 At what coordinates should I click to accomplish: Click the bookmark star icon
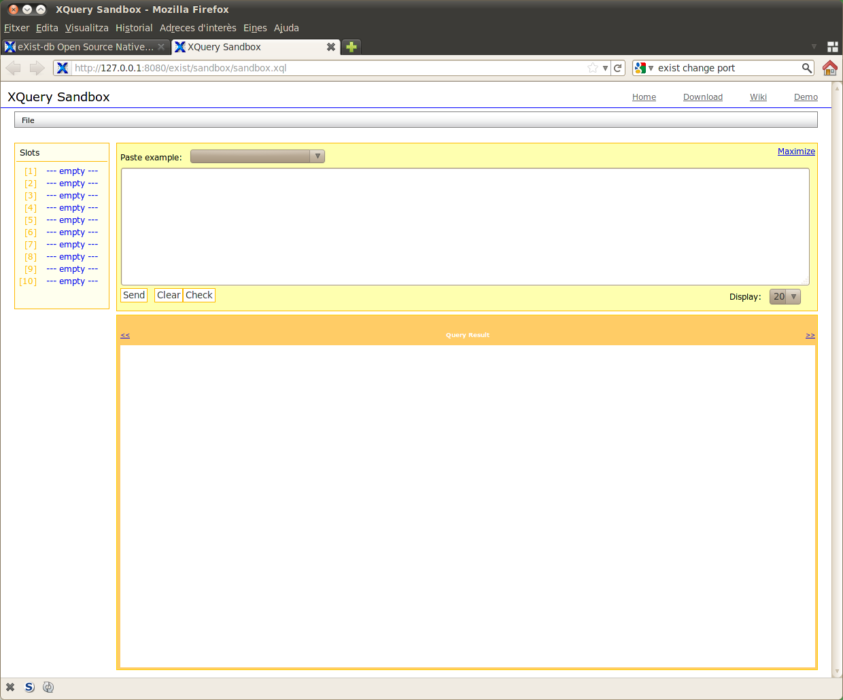(593, 68)
